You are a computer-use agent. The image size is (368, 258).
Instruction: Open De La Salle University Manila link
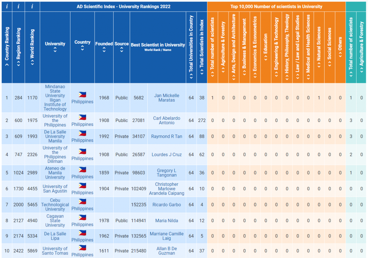coord(55,136)
